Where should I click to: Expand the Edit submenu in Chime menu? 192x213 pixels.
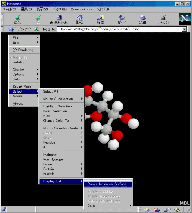point(24,43)
